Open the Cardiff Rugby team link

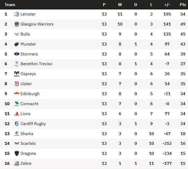pyautogui.click(x=33, y=124)
